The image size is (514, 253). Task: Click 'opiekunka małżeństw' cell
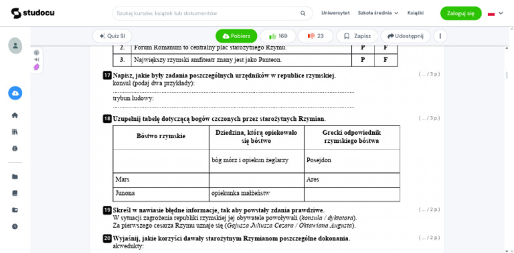pyautogui.click(x=257, y=194)
